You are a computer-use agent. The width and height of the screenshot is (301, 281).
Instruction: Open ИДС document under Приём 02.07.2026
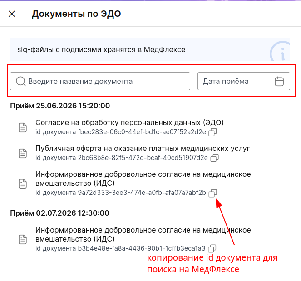pyautogui.click(x=143, y=234)
